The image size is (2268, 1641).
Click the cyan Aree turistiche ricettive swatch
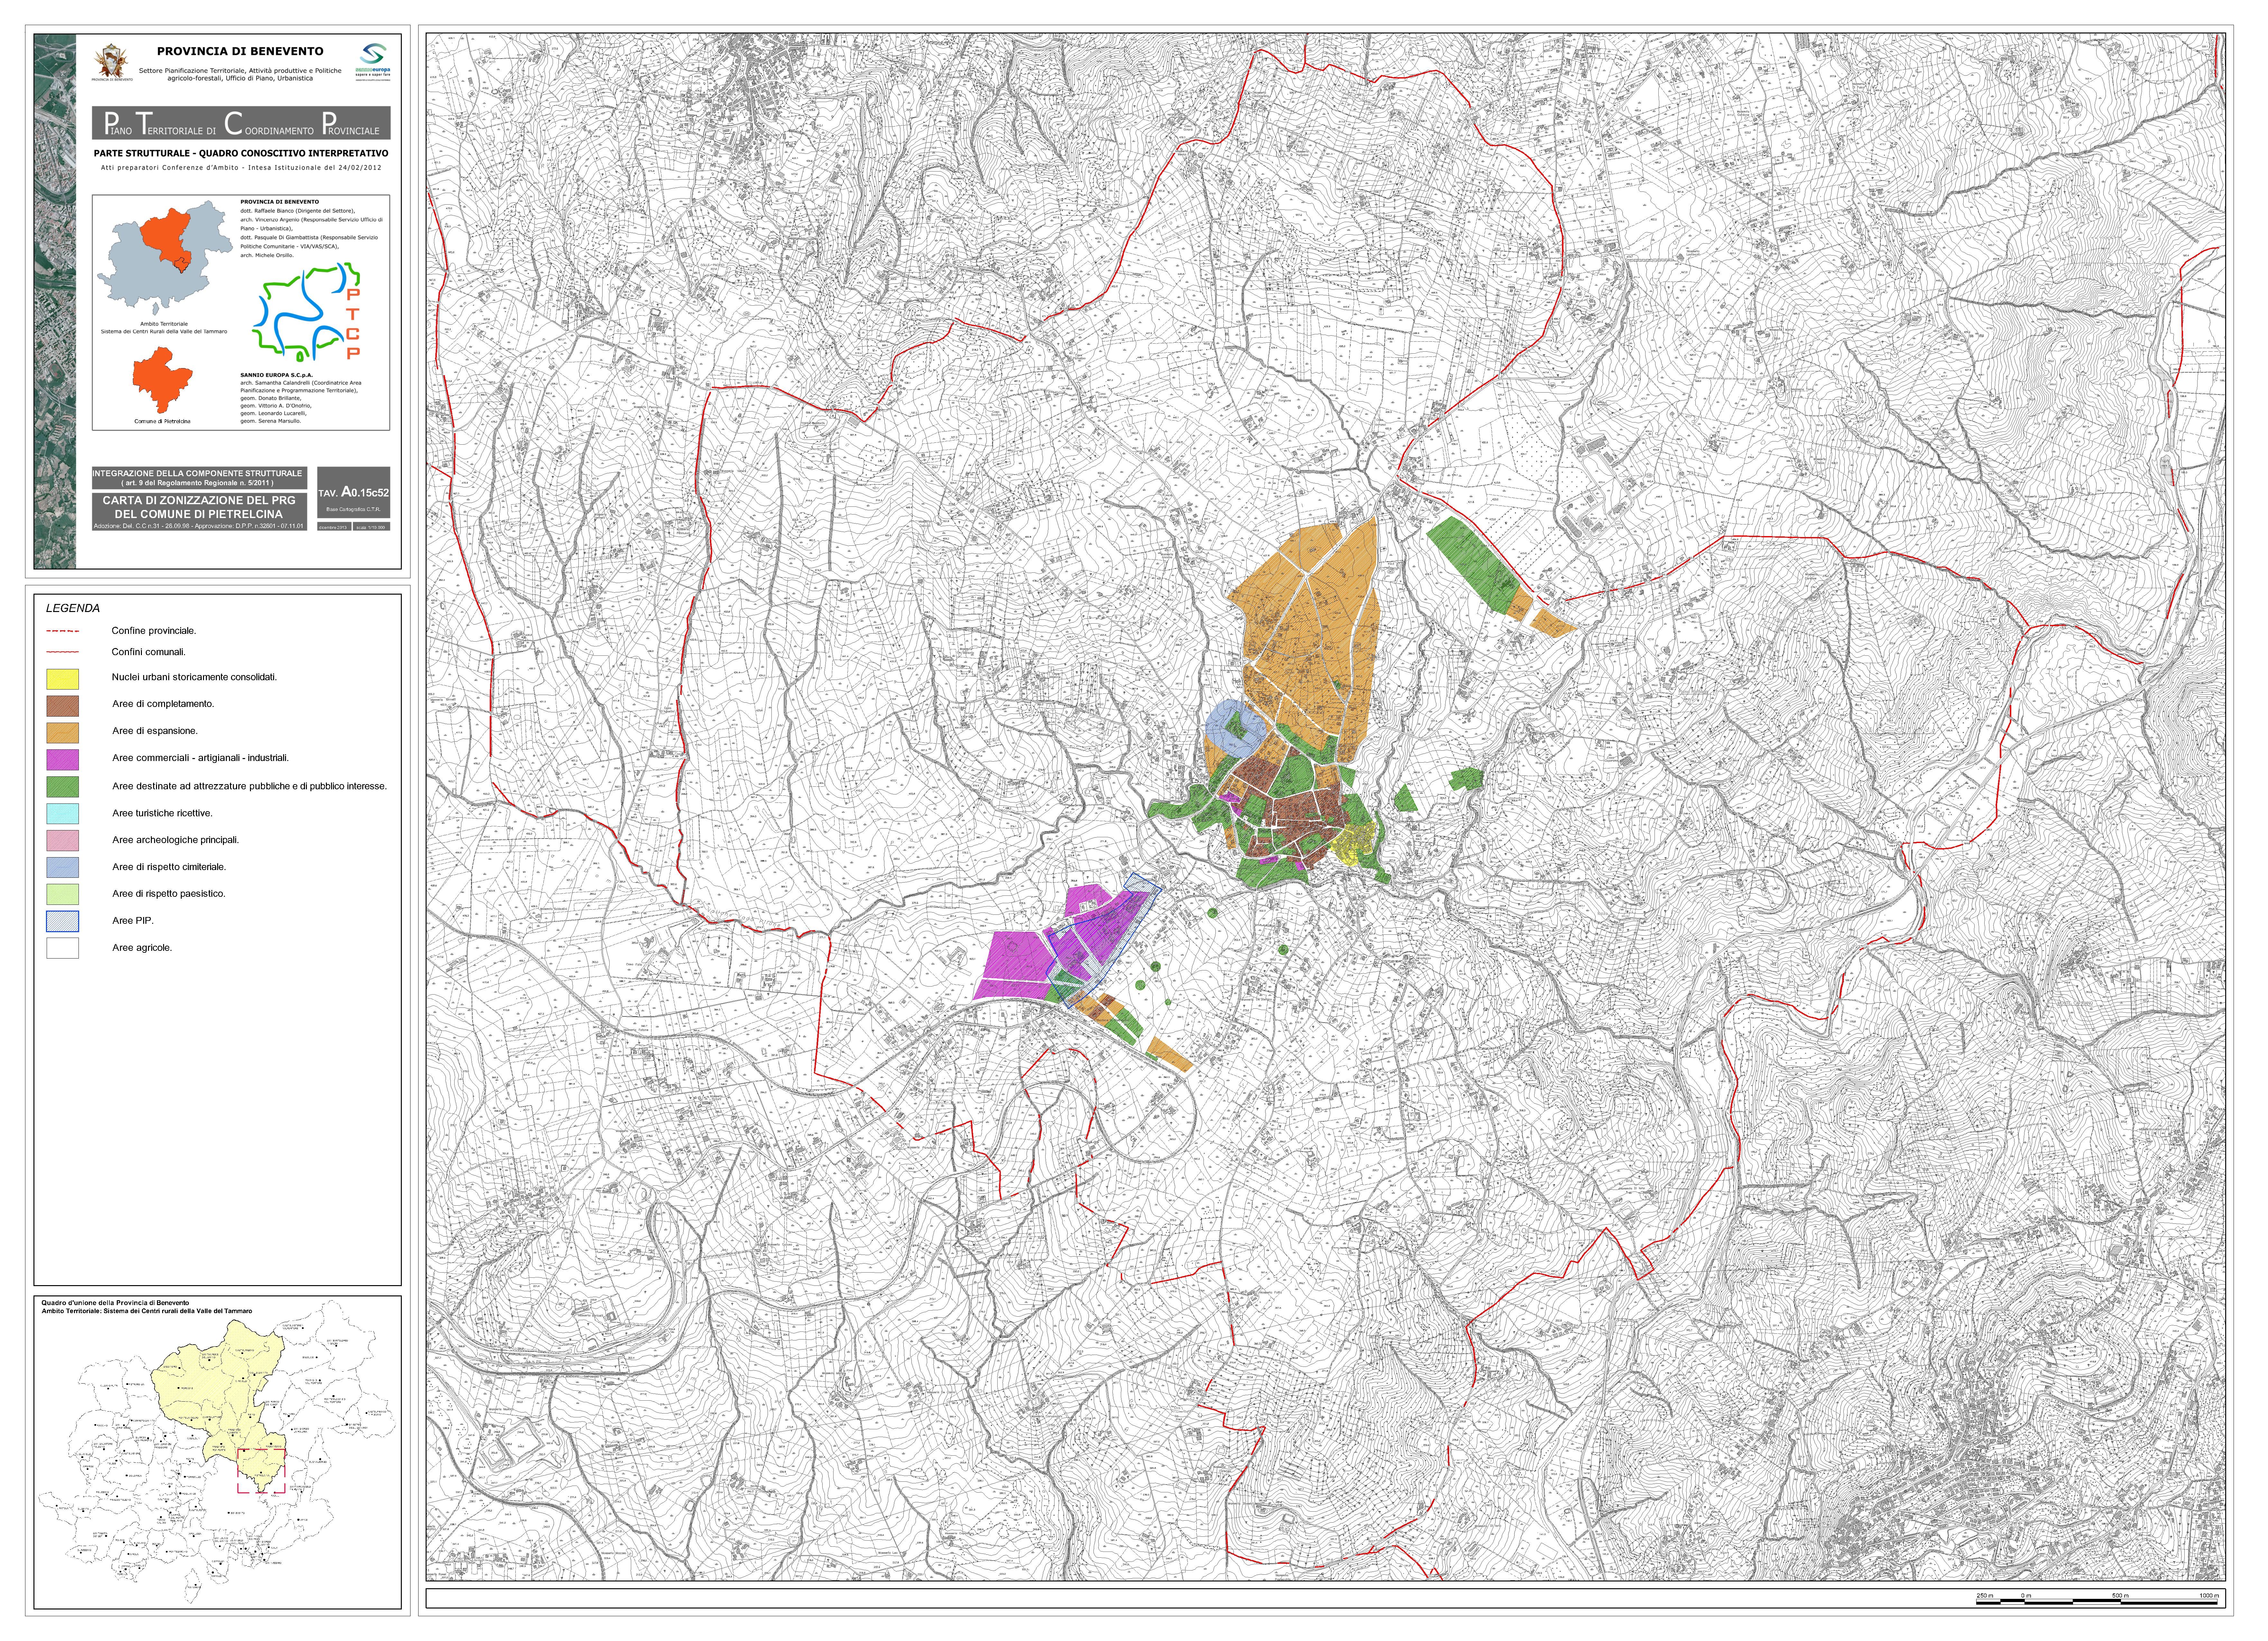[62, 814]
